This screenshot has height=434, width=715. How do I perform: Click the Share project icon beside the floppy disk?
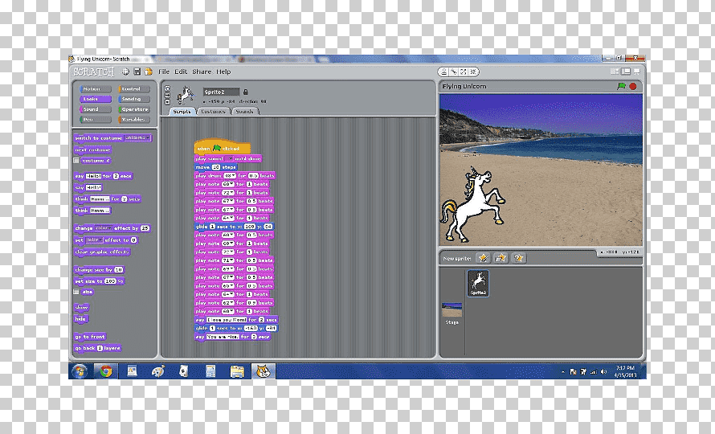(x=148, y=72)
